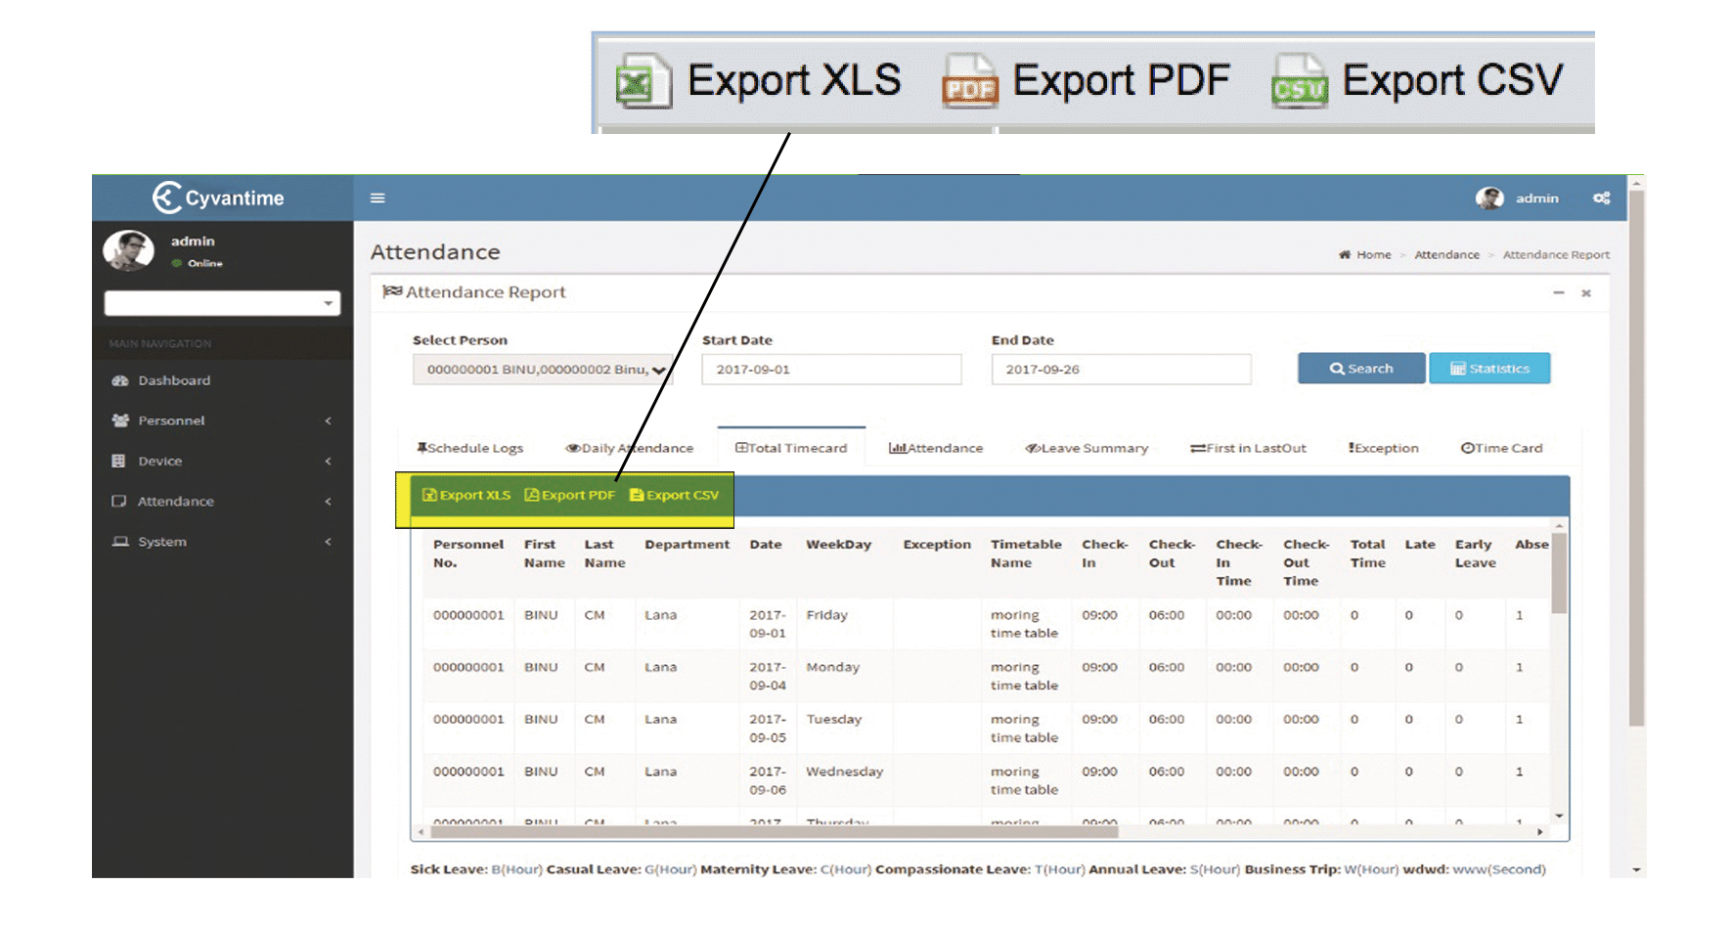Close the Attendance Report panel
This screenshot has height=929, width=1731.
(1586, 293)
